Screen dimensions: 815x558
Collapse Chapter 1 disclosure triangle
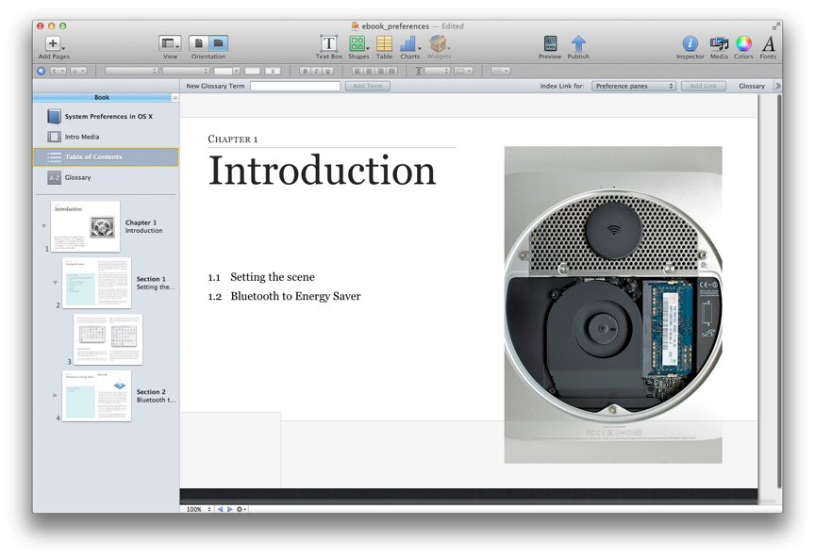[x=44, y=226]
